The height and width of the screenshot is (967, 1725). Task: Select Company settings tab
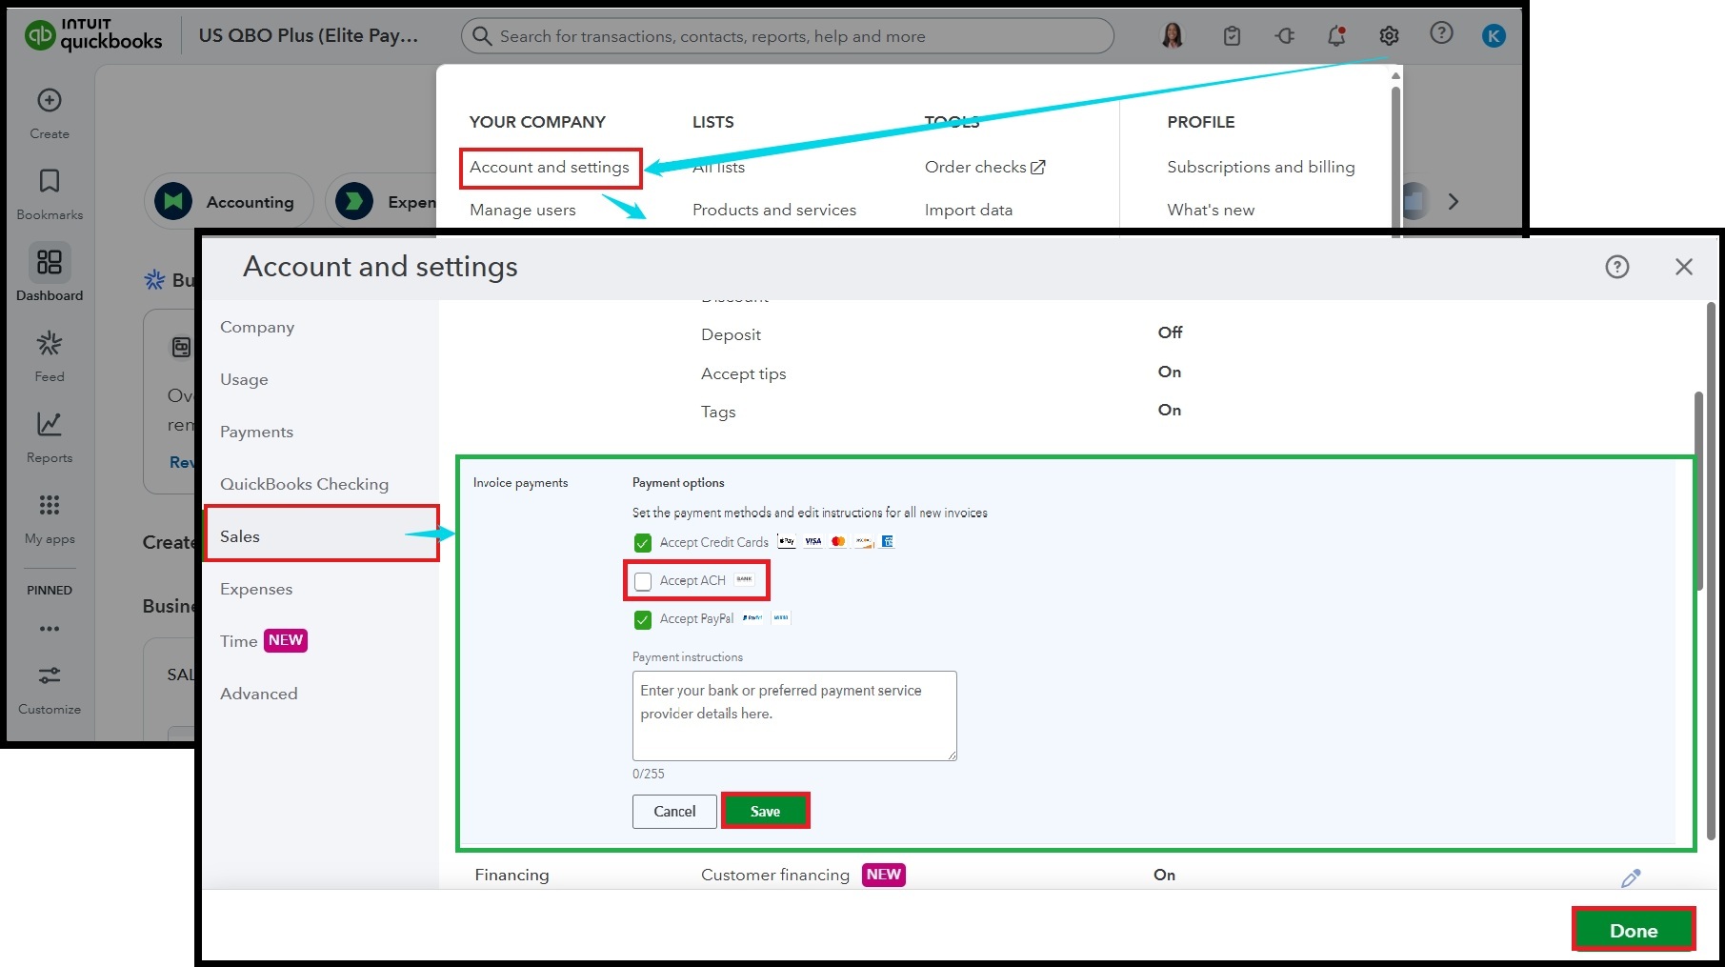257,327
